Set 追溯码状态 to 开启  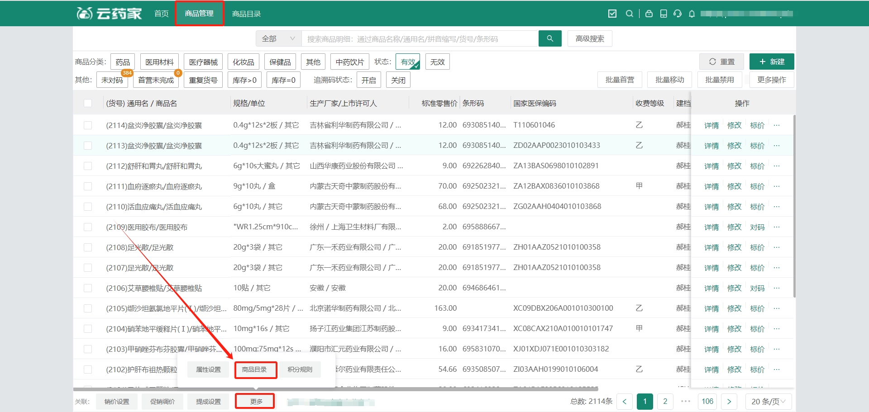click(x=368, y=80)
